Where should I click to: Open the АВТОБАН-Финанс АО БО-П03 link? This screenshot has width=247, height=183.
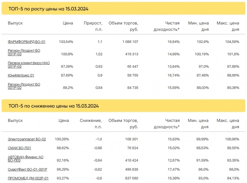tap(25, 159)
